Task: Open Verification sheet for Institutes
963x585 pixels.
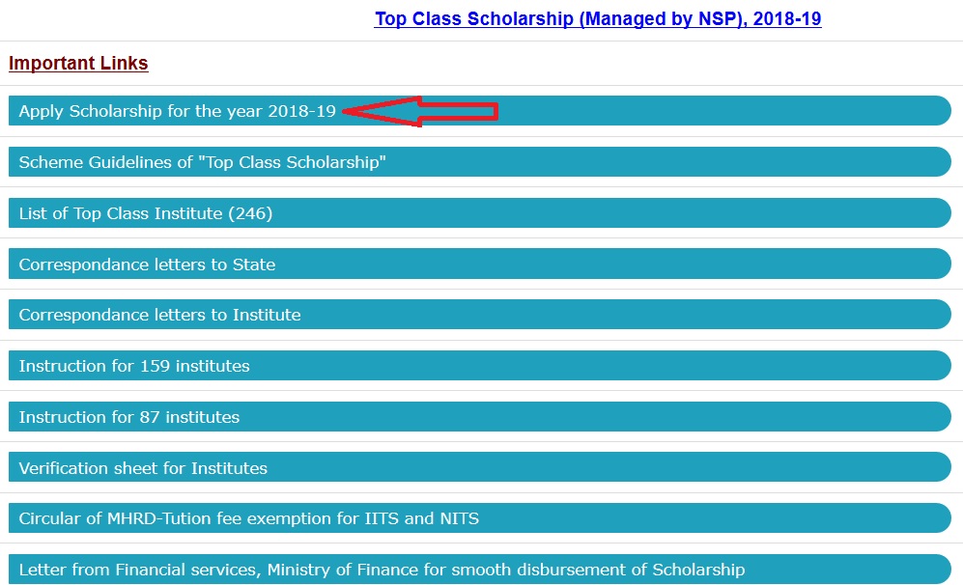Action: tap(143, 468)
